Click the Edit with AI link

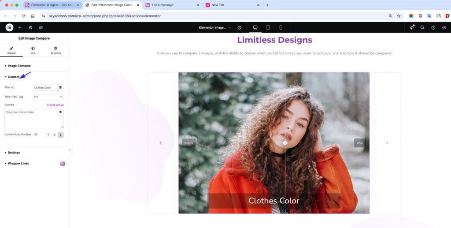(x=55, y=105)
